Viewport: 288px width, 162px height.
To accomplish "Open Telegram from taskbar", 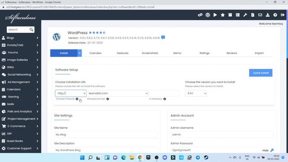I will pos(198,157).
